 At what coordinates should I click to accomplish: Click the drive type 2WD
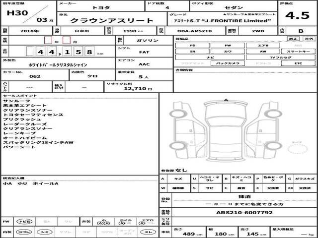coord(258,31)
